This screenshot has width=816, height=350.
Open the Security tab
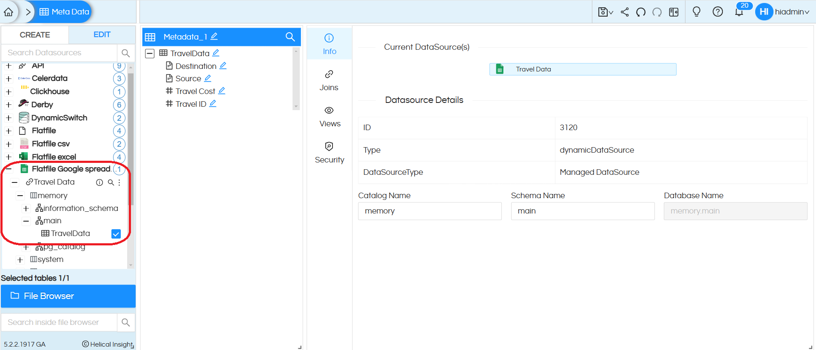[329, 153]
